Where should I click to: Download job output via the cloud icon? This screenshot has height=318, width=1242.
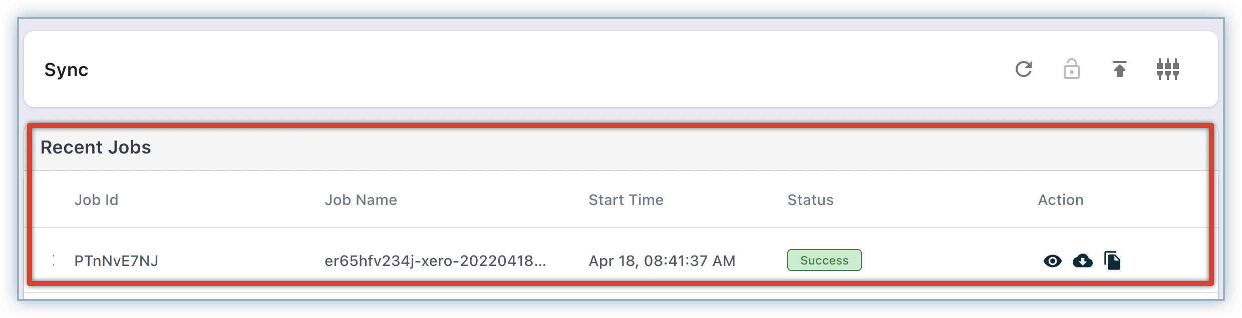(x=1082, y=261)
